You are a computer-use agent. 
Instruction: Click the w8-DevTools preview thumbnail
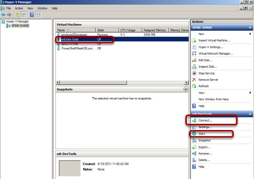click(x=70, y=168)
